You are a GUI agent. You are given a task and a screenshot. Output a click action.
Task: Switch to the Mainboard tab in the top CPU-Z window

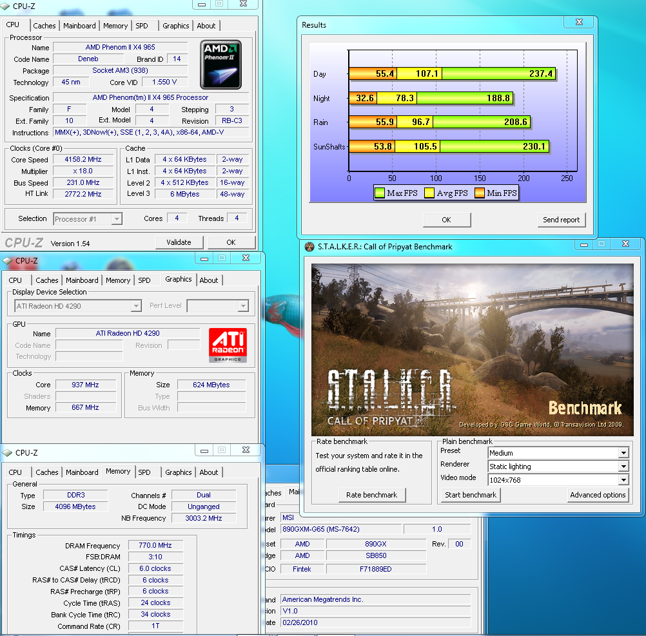(x=80, y=26)
